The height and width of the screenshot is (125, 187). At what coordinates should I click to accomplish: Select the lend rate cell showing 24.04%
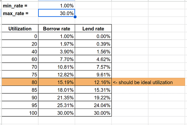[93, 105]
